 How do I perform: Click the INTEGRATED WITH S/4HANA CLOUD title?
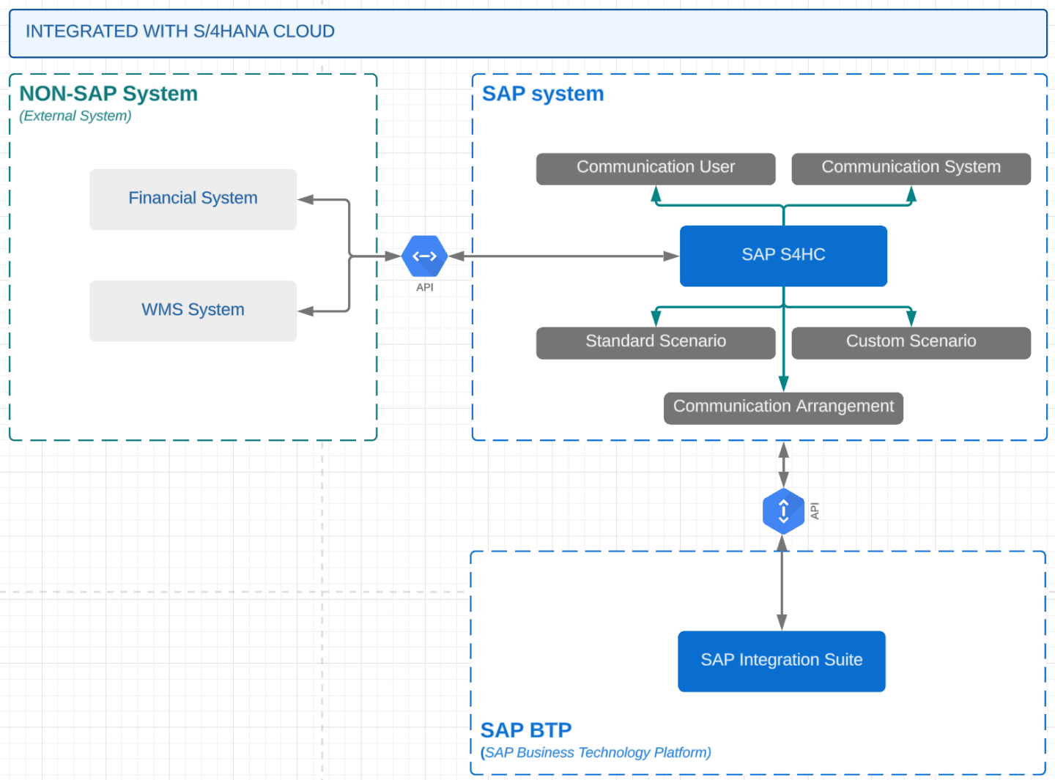180,31
